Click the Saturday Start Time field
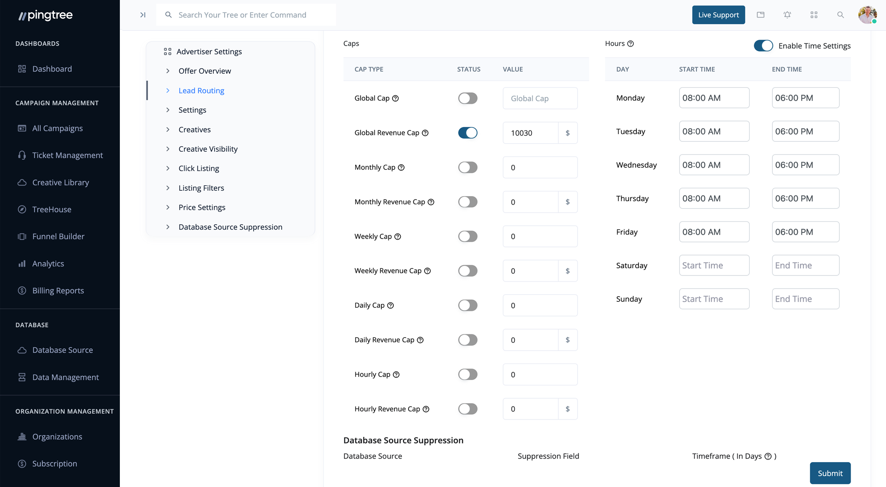The height and width of the screenshot is (487, 886). tap(714, 265)
